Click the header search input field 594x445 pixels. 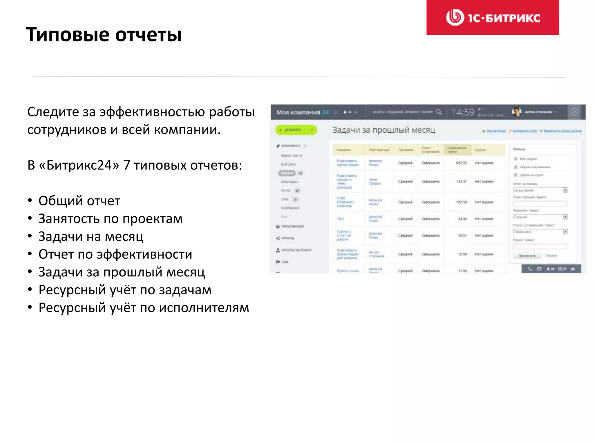coord(403,112)
